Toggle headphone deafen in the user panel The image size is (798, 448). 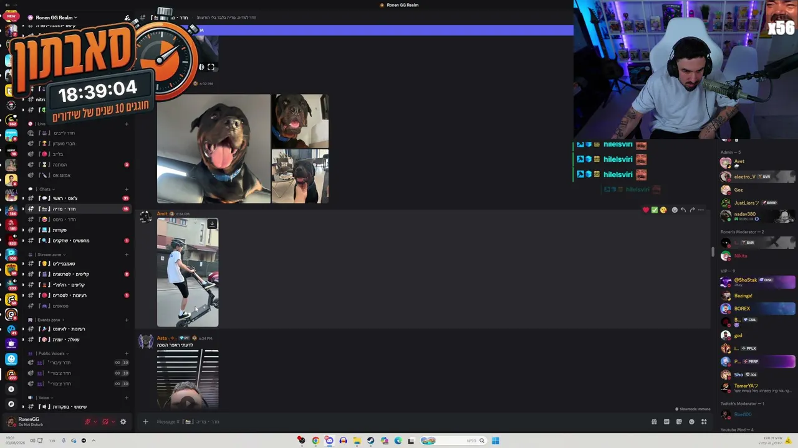[x=105, y=422]
